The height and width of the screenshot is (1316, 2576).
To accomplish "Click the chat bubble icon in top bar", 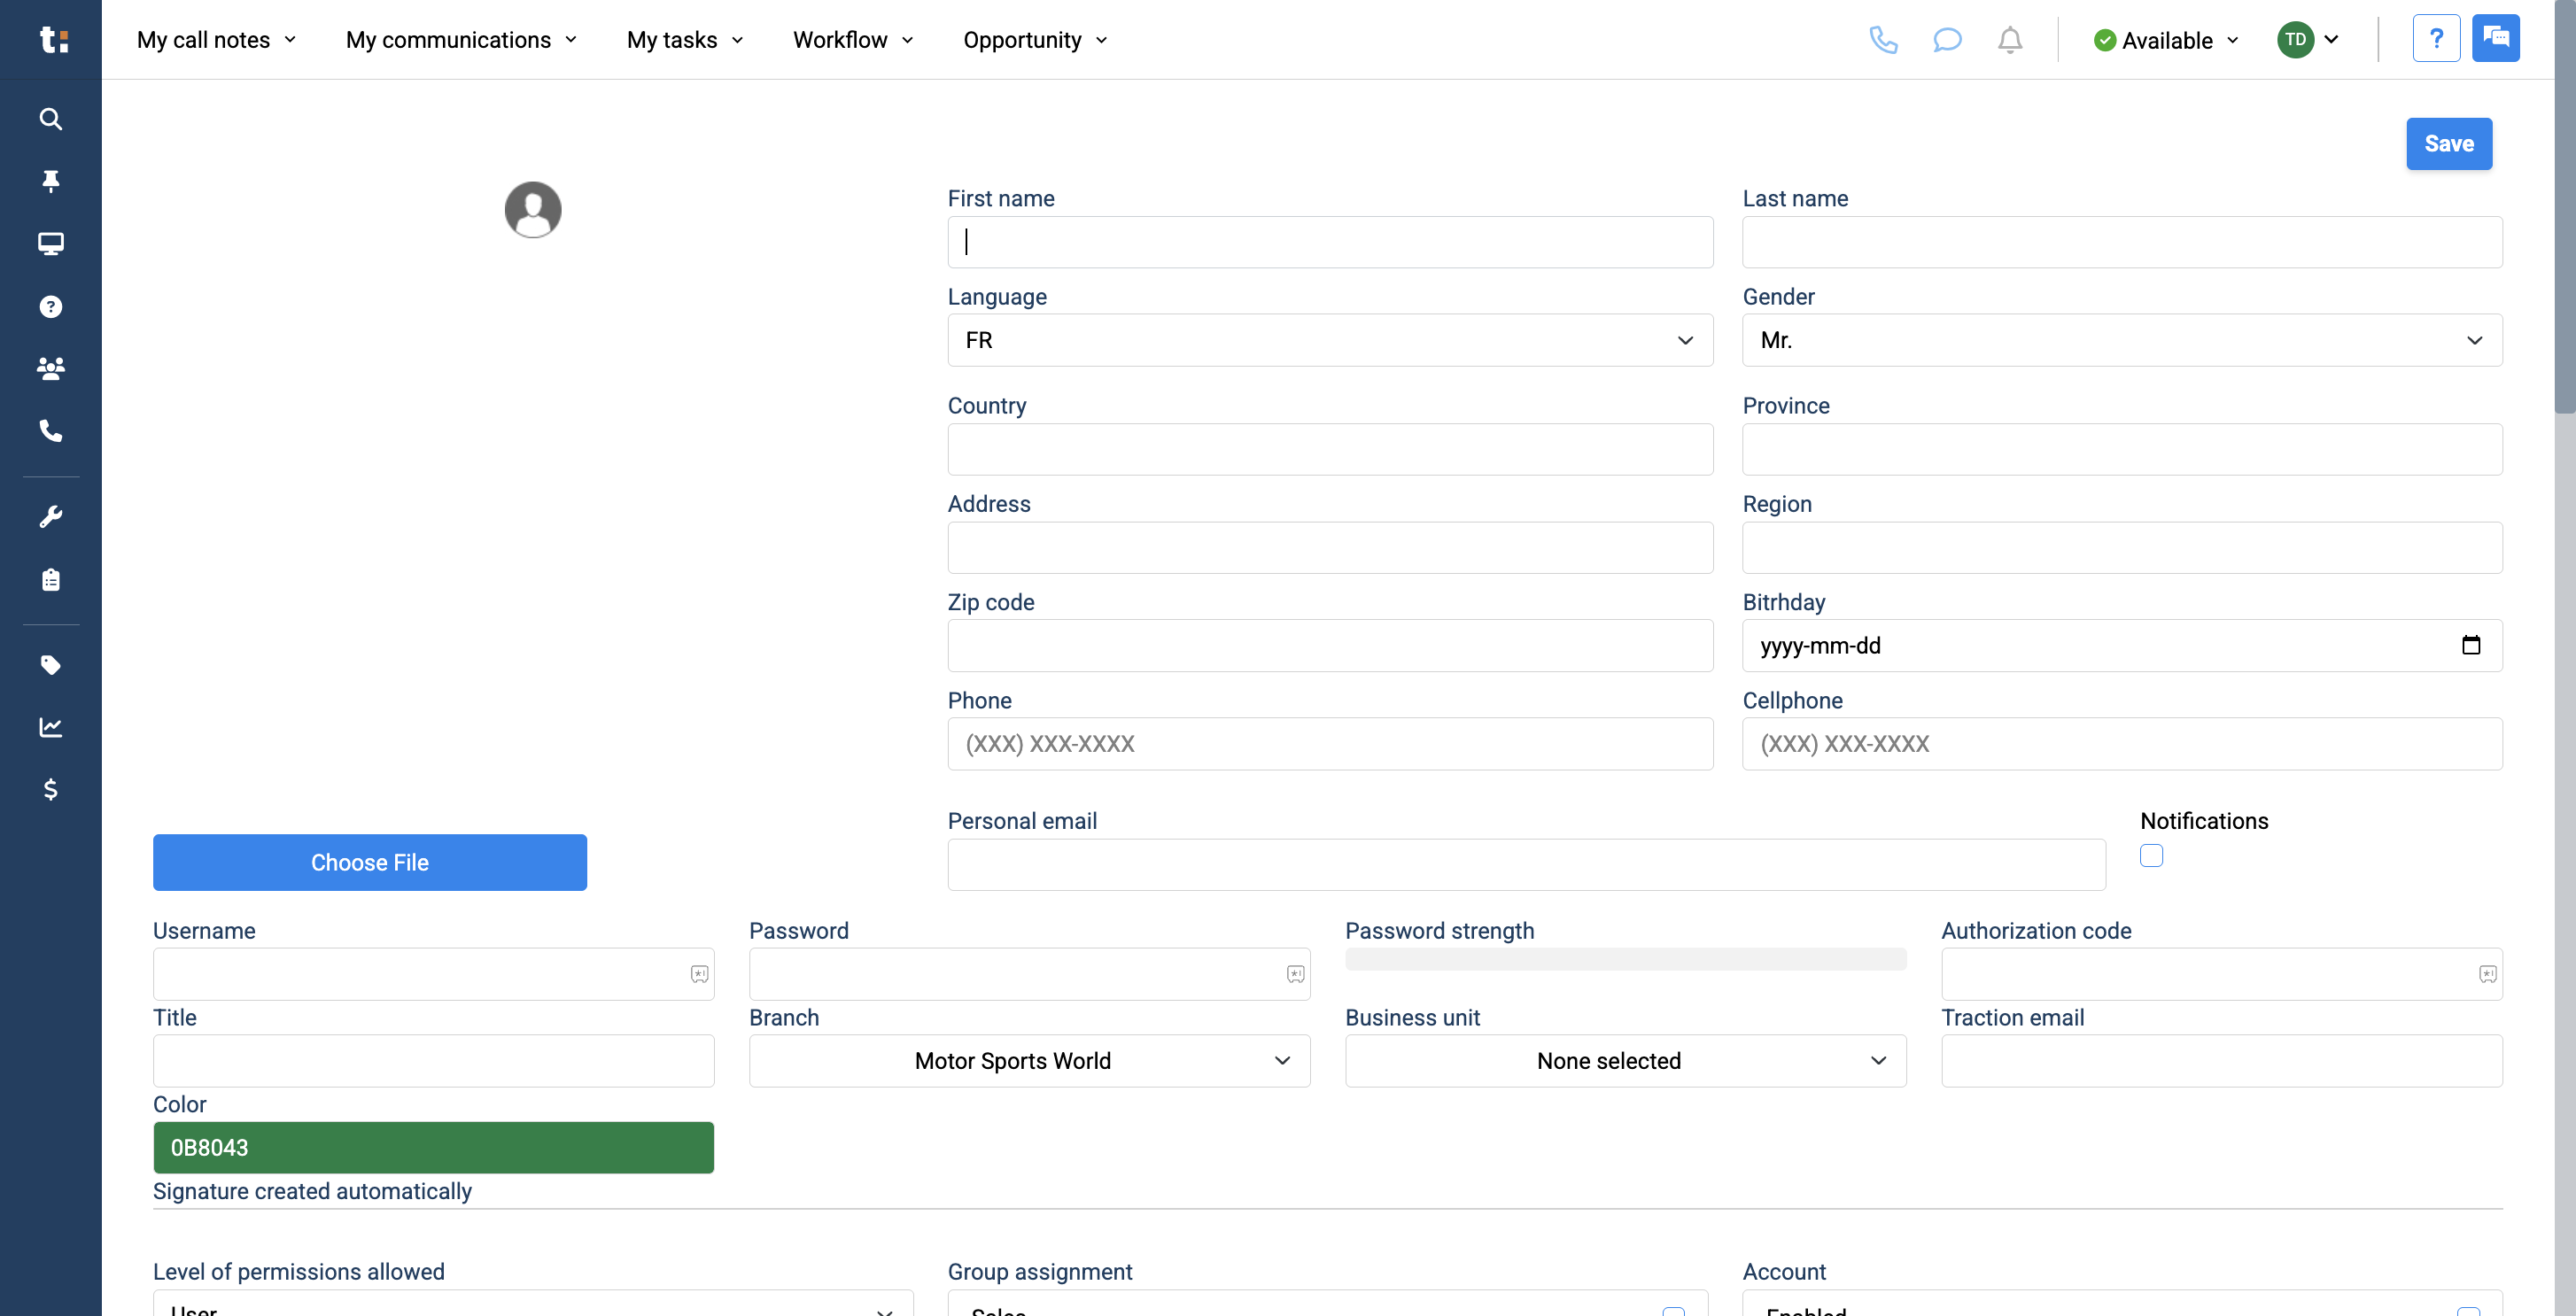I will pyautogui.click(x=1947, y=40).
